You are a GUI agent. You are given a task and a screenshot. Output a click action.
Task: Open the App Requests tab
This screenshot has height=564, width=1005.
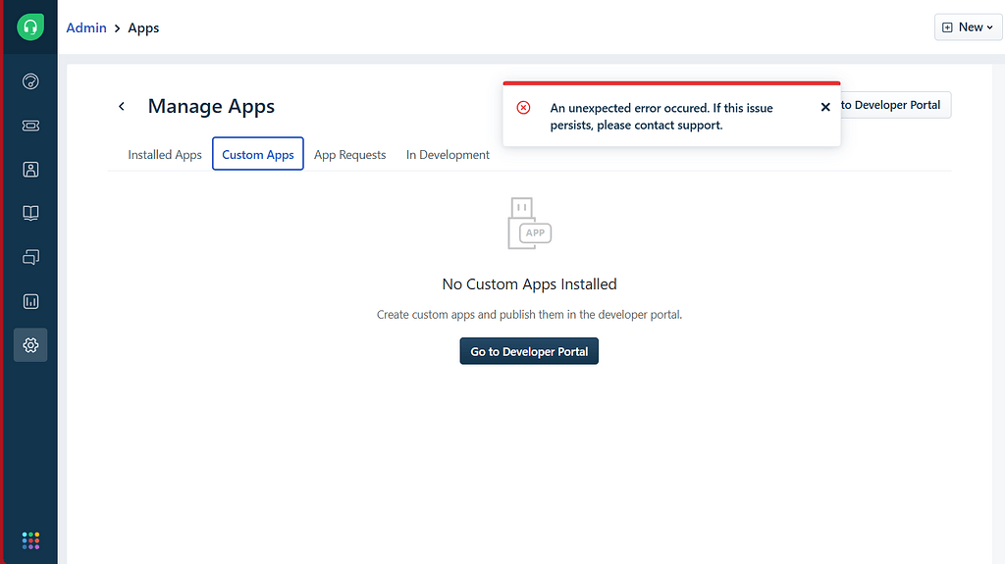[349, 155]
